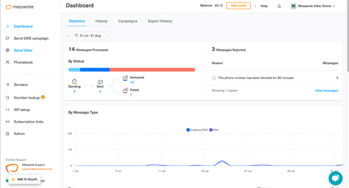Click the Failed count 7
This screenshot has width=349, height=188.
pos(131,95)
